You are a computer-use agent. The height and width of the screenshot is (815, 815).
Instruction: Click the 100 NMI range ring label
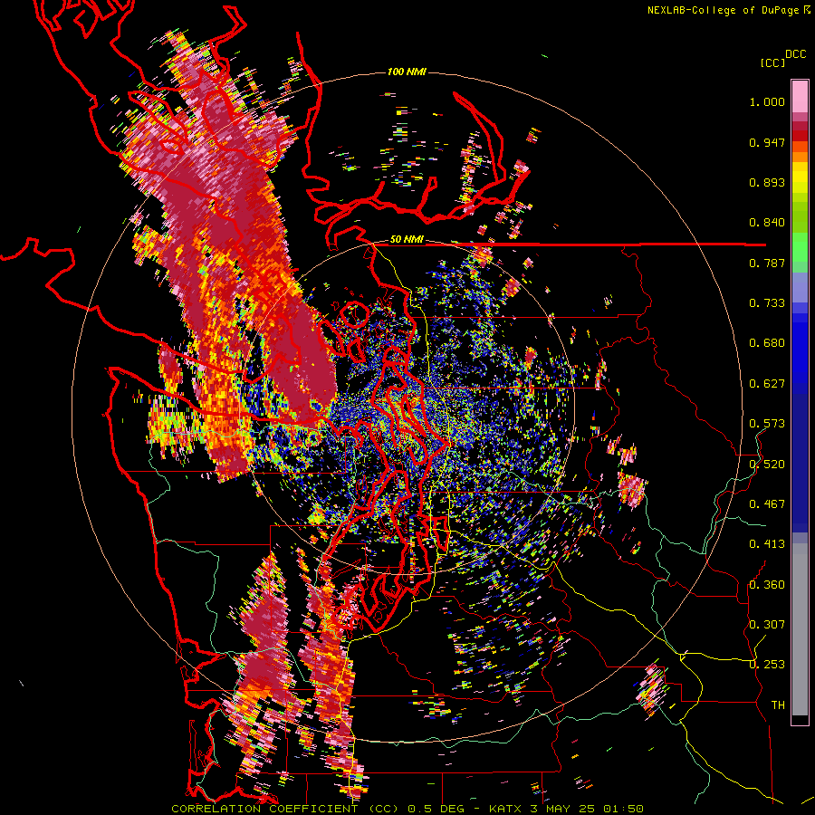pos(407,72)
